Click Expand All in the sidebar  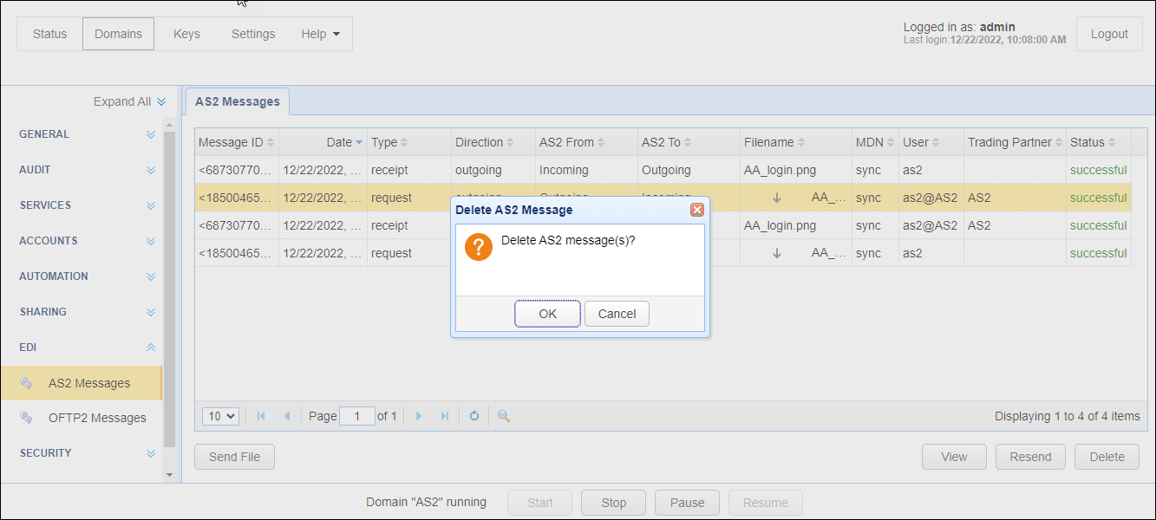[129, 101]
